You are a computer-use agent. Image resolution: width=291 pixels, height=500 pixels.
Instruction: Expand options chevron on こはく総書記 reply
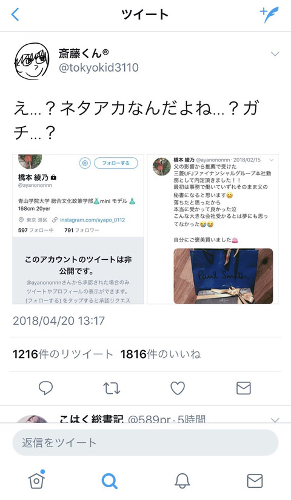pyautogui.click(x=275, y=420)
